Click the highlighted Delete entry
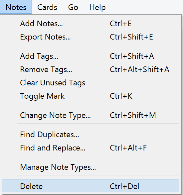 (x=91, y=186)
